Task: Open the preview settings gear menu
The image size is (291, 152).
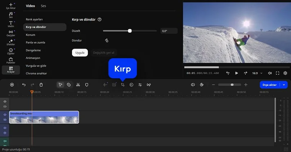Action: (x=285, y=73)
